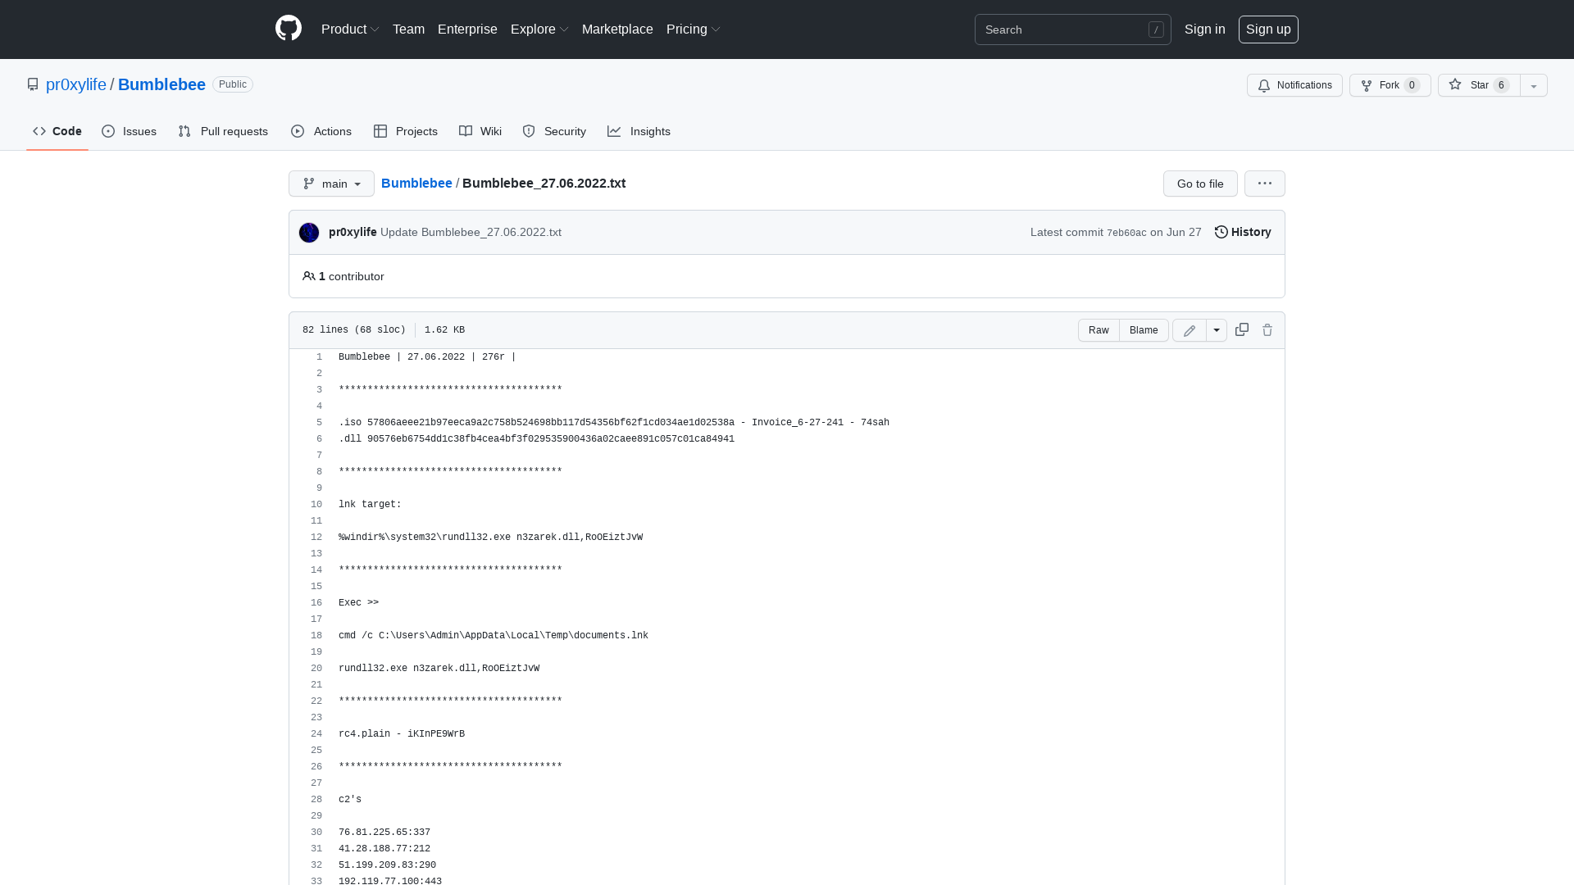Screen dimensions: 1574x885
Task: Open commit 7eb60ac link
Action: click(1127, 233)
